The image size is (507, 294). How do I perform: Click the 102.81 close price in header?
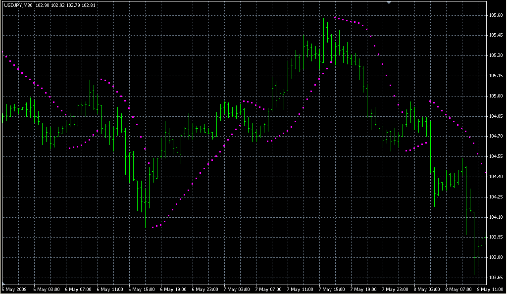pyautogui.click(x=88, y=5)
